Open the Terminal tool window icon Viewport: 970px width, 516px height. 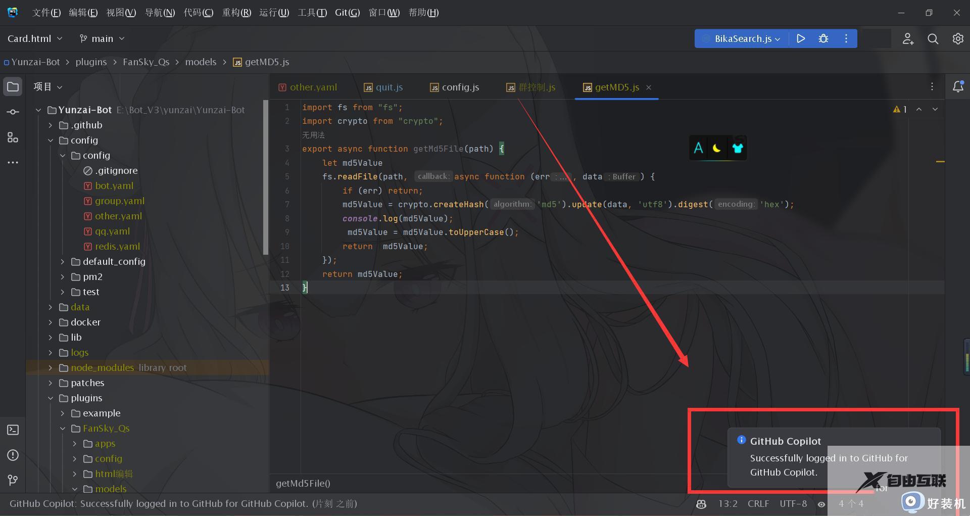tap(13, 430)
